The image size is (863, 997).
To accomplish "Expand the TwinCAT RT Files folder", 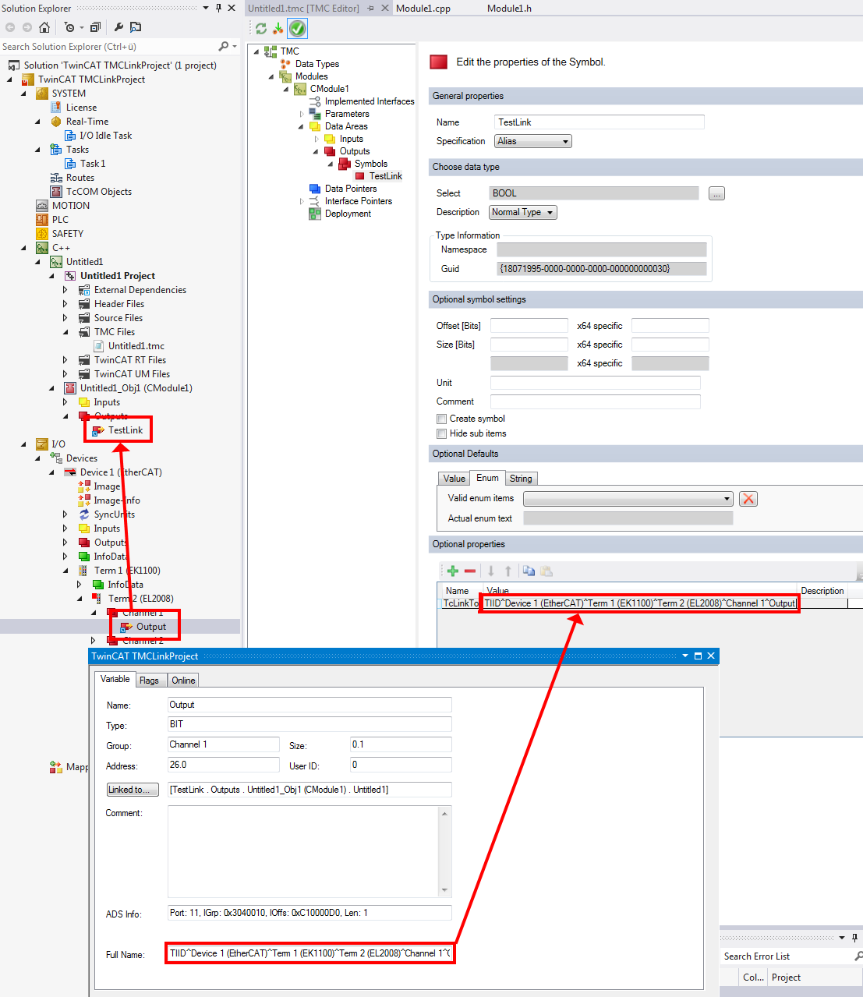I will (65, 360).
